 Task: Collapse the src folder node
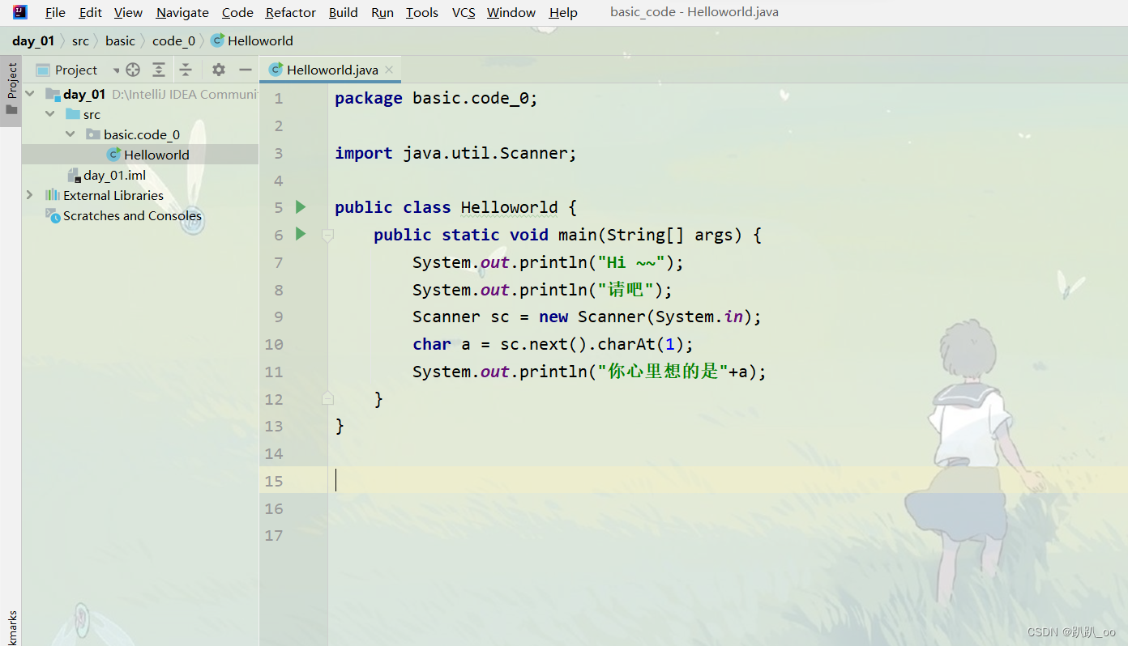coord(50,114)
